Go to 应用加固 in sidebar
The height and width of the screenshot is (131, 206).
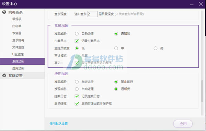[18, 68]
